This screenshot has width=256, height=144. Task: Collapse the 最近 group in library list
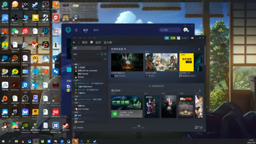pyautogui.click(x=73, y=64)
